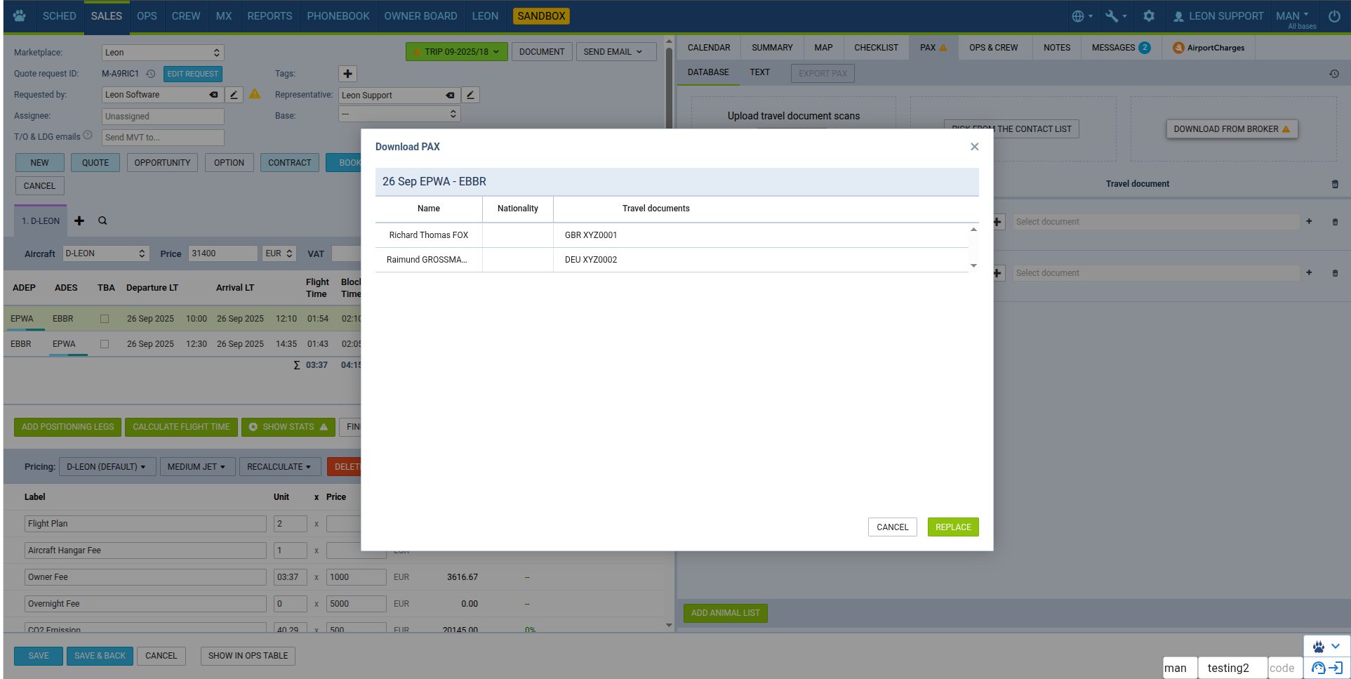1351x679 pixels.
Task: Click the Leon paw logo icon
Action: 20,15
